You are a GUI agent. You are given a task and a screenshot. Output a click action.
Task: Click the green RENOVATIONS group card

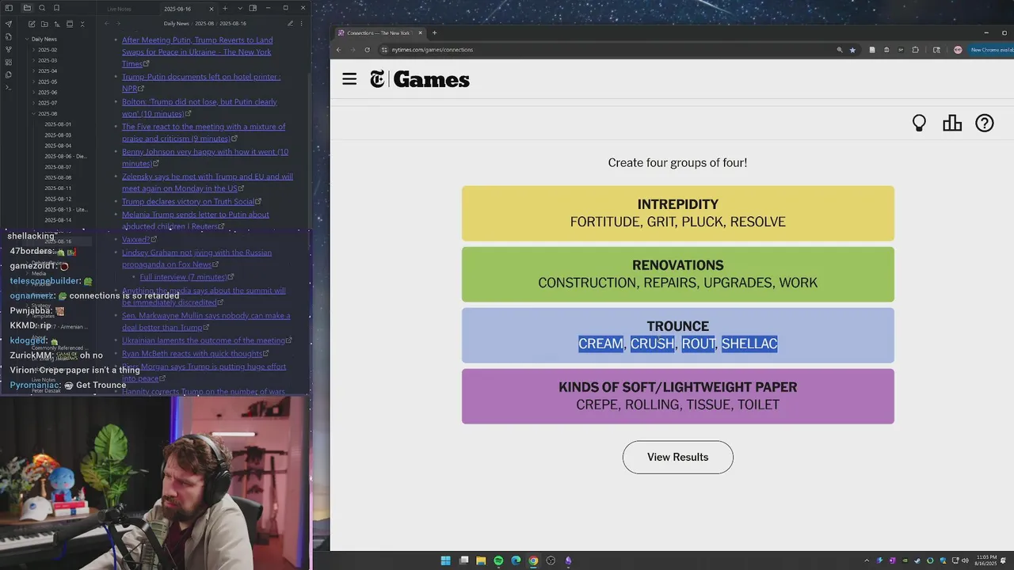678,275
